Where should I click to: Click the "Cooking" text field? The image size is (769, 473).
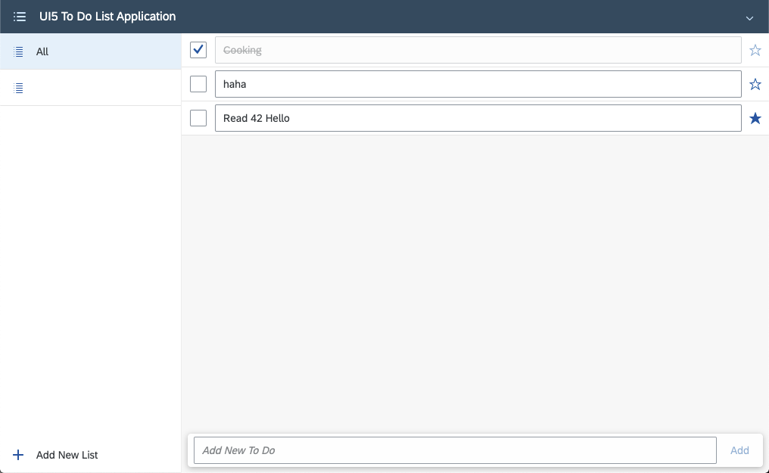click(x=478, y=50)
